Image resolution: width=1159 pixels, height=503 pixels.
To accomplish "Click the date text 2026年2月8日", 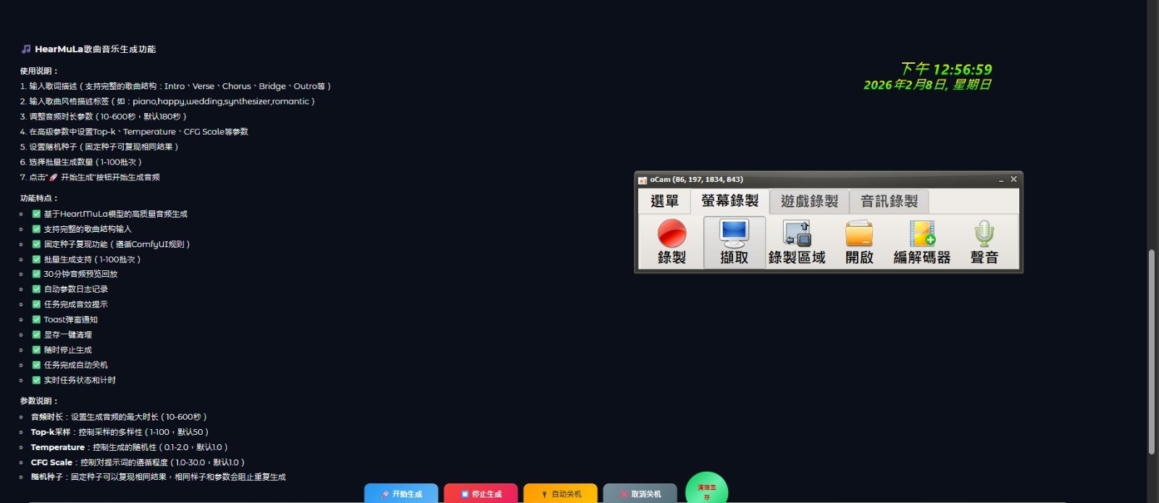I will [905, 85].
